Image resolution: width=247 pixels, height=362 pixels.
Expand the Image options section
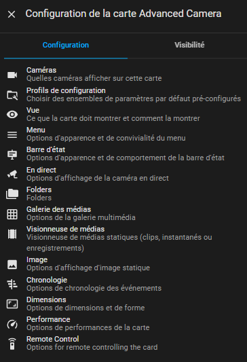pos(126,264)
